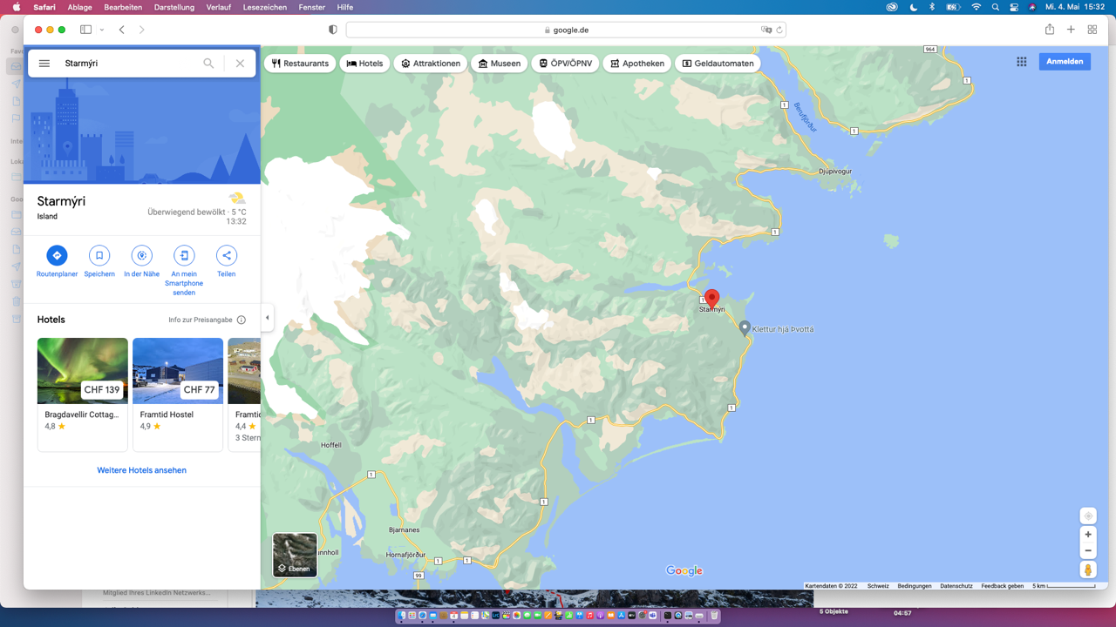
Task: Click the Wi-Fi status icon
Action: (976, 7)
